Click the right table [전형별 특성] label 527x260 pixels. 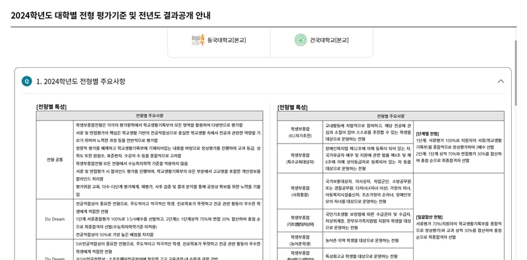[x=292, y=107]
